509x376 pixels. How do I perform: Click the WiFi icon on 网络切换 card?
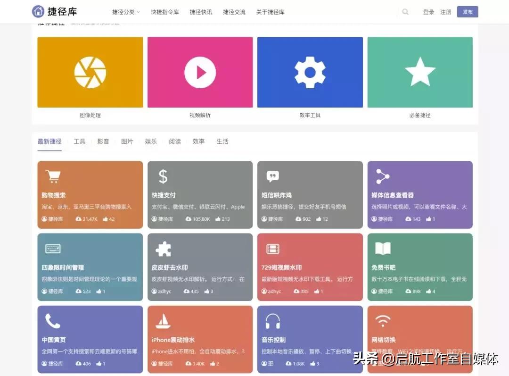(382, 320)
